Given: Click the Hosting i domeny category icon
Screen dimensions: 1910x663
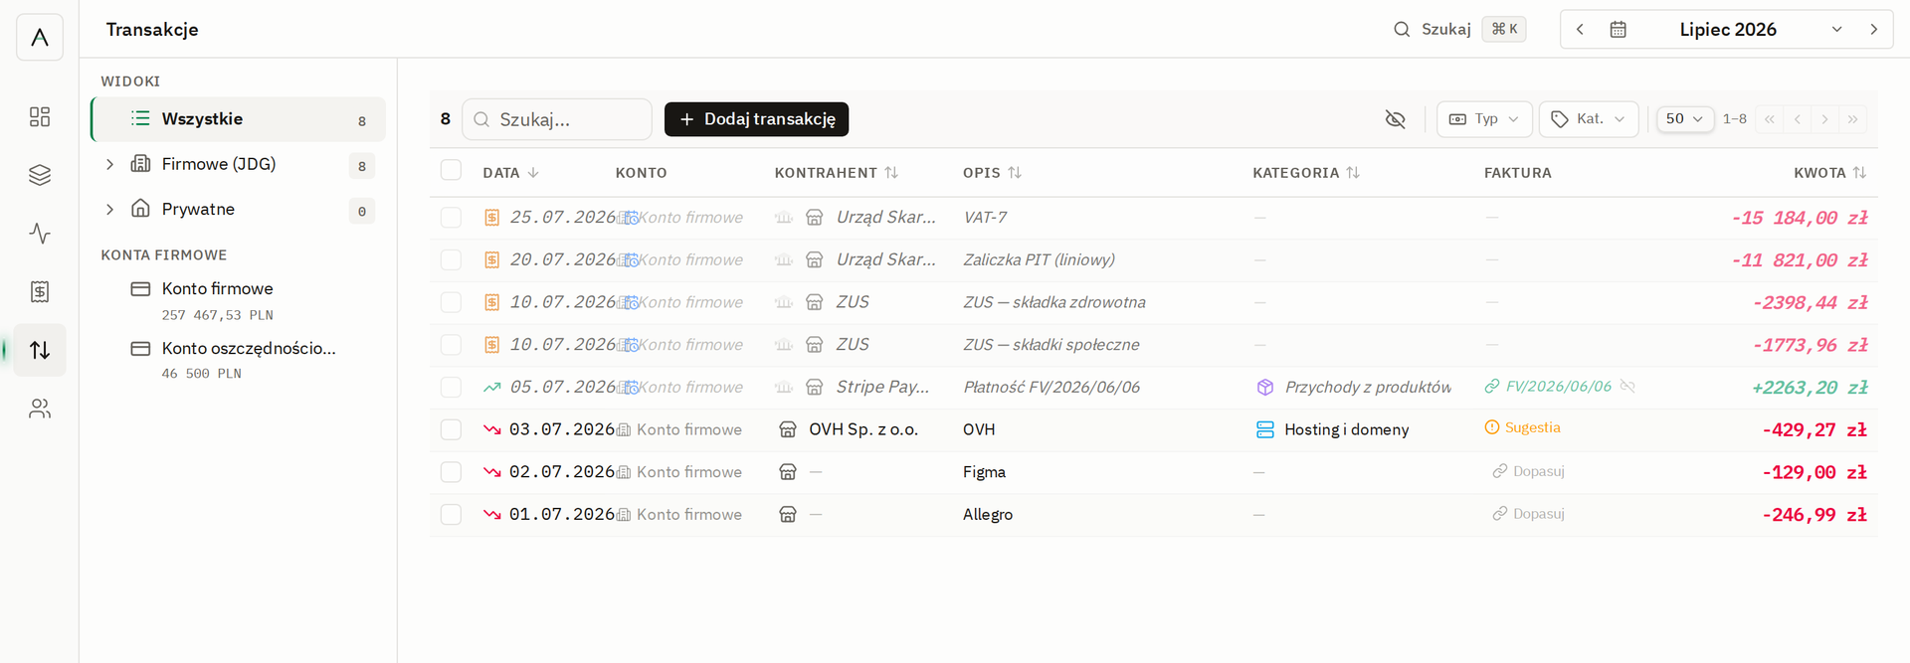Looking at the screenshot, I should pyautogui.click(x=1265, y=429).
